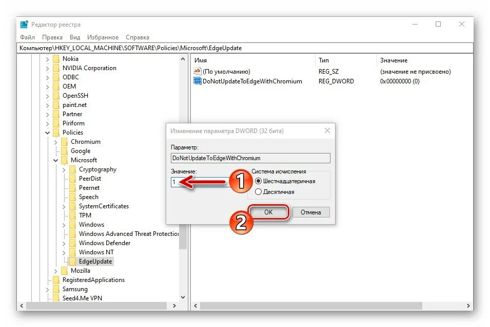Click the Chromium folder icon
Screen dimensions: 490x327
pos(64,142)
